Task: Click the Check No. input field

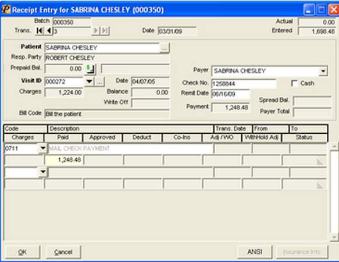Action: click(244, 84)
